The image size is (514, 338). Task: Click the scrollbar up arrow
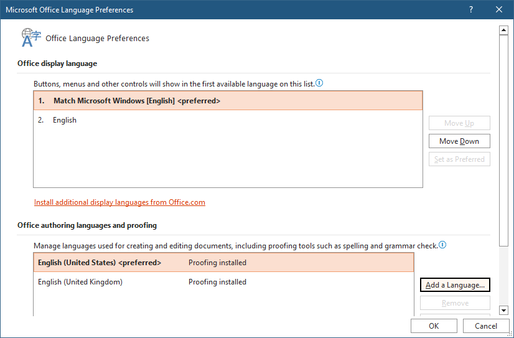coord(503,31)
